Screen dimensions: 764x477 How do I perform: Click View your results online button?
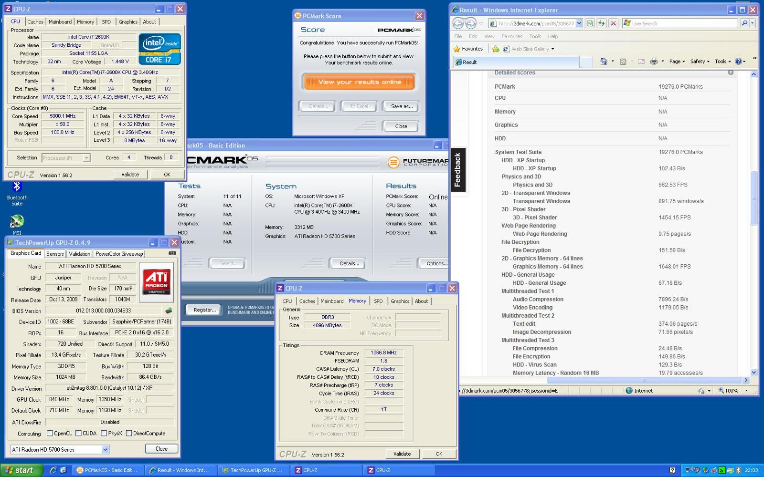pyautogui.click(x=359, y=82)
